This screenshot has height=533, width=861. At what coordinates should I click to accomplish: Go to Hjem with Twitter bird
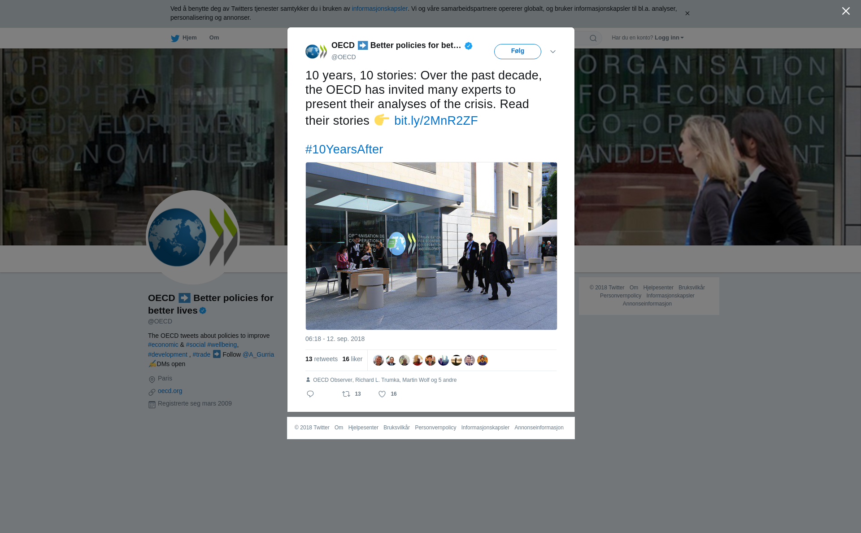point(183,38)
